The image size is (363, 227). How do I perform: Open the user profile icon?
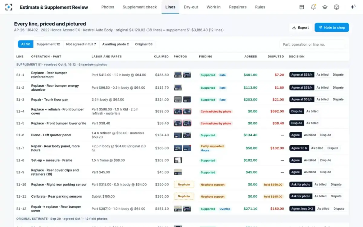point(336,7)
